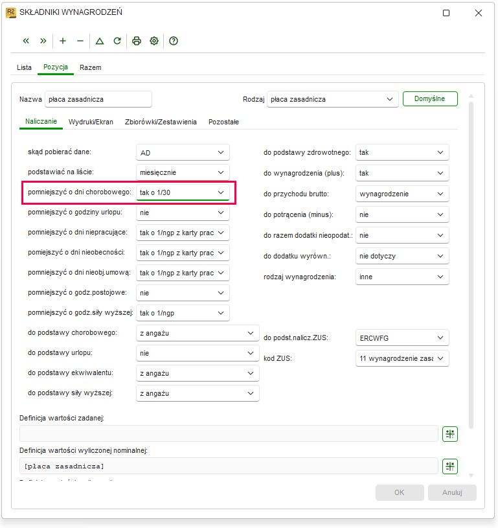The width and height of the screenshot is (498, 528).
Task: Add new item with plus icon
Action: pos(63,41)
